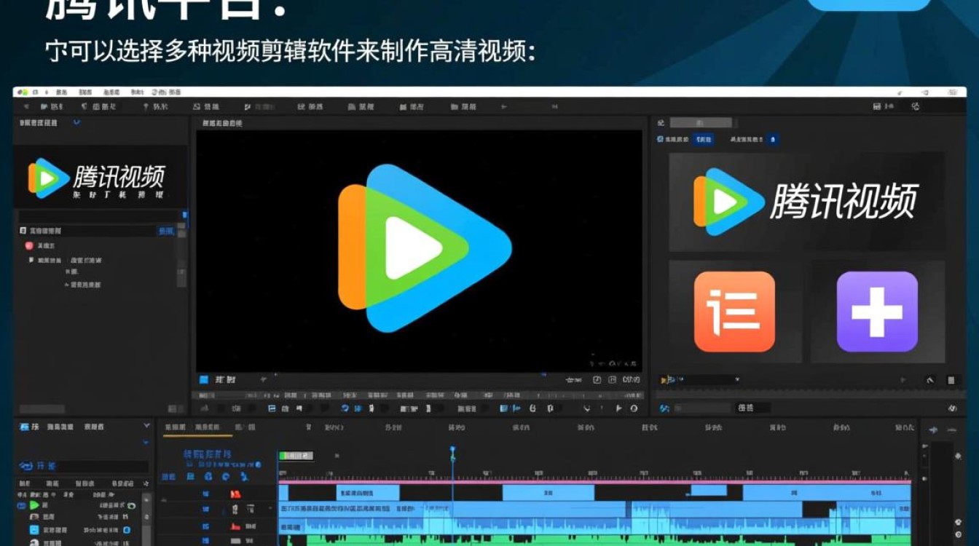Toggle the eye icon on the green play layer
The image size is (979, 546).
[x=132, y=505]
